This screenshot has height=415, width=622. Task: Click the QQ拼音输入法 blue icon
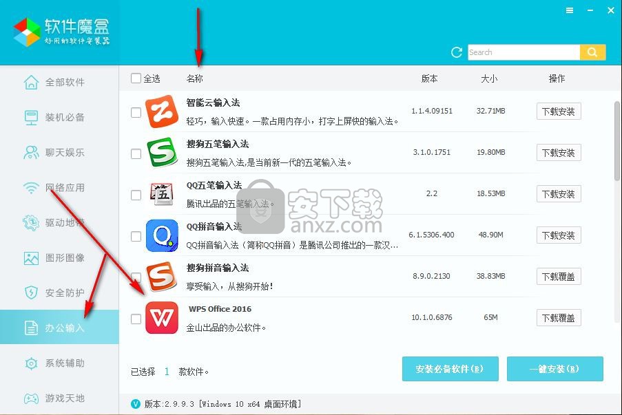162,235
